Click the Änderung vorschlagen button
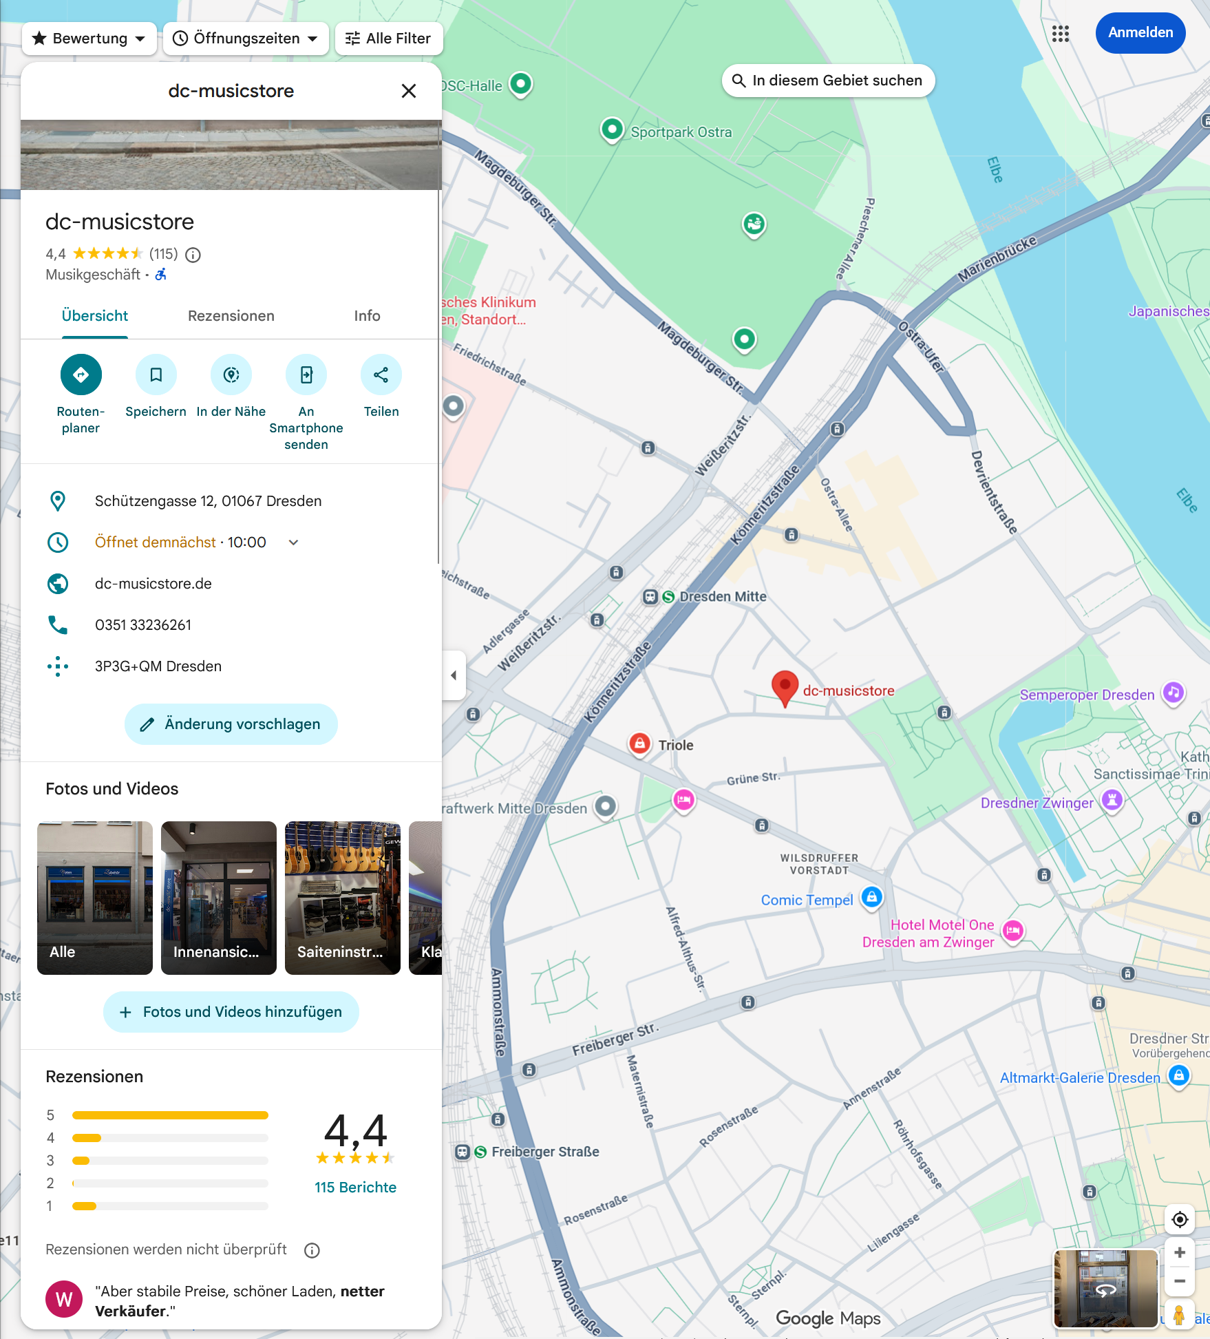The height and width of the screenshot is (1339, 1210). pos(231,724)
